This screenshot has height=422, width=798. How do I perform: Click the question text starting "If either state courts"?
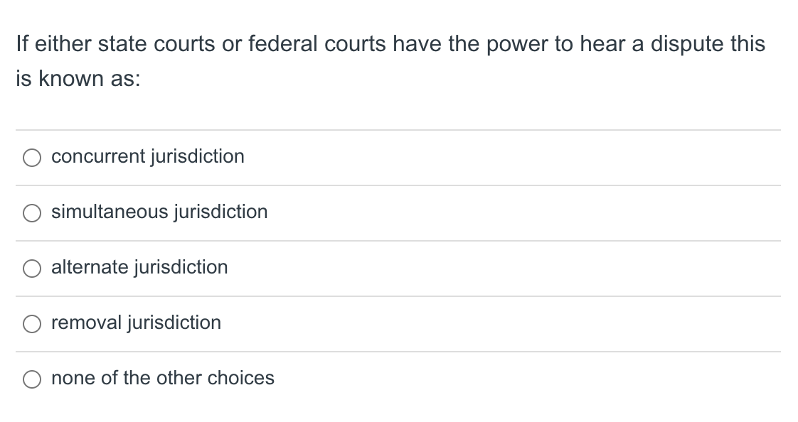point(390,44)
